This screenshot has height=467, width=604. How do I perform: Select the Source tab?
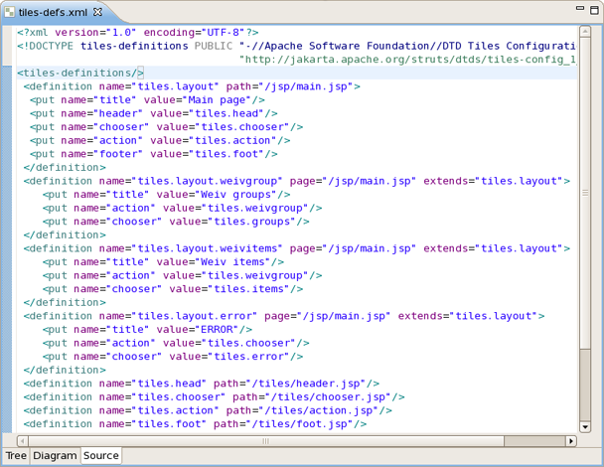point(101,455)
